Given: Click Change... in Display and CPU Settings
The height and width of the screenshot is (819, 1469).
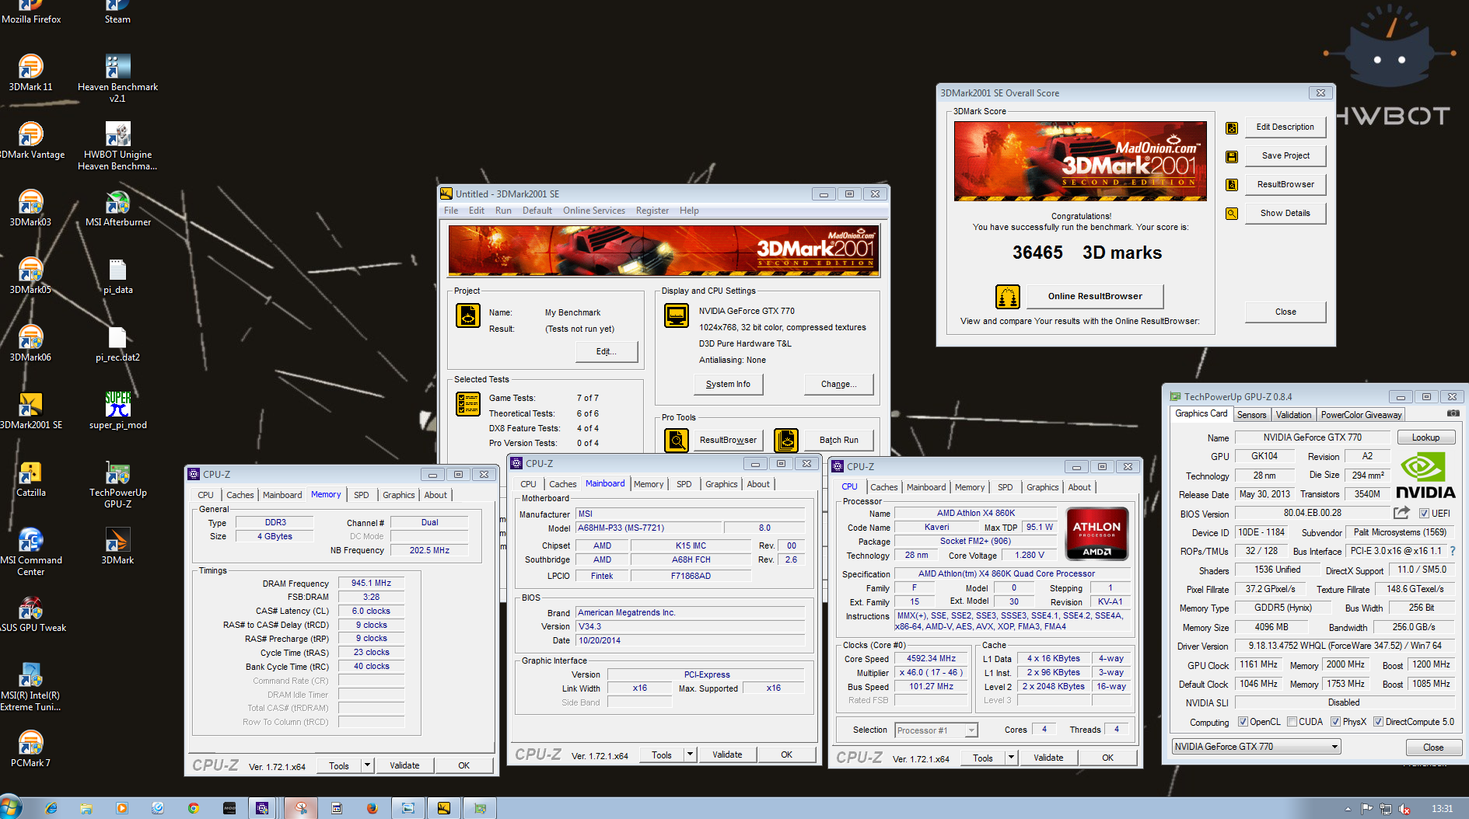Looking at the screenshot, I should [x=838, y=385].
